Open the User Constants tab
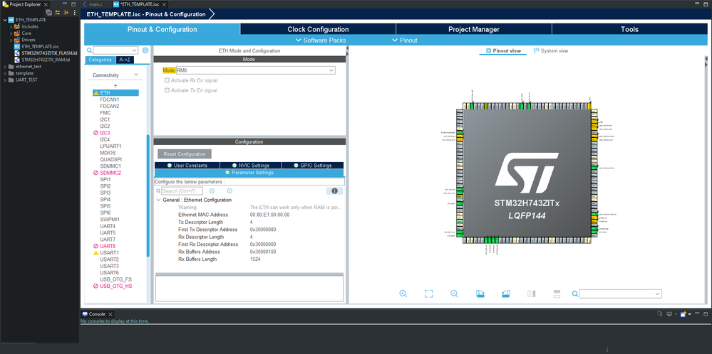 tap(187, 165)
